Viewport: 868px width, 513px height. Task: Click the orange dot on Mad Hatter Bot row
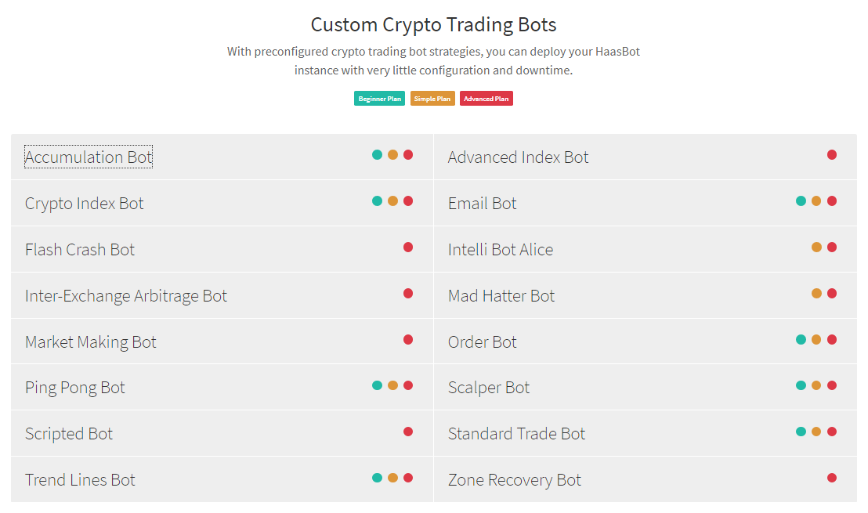(816, 293)
